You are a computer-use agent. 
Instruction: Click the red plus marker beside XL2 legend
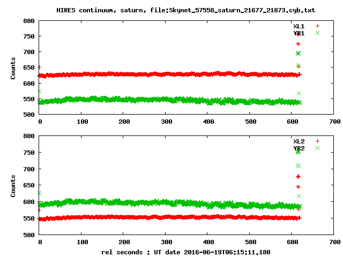pos(317,141)
